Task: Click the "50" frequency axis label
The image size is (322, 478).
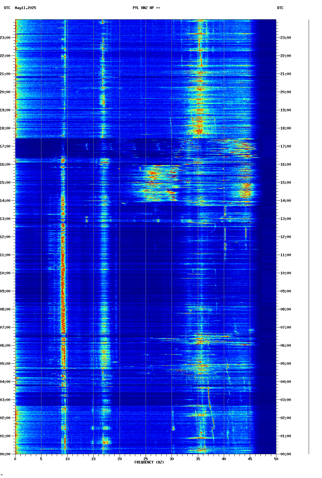Action: click(x=276, y=459)
